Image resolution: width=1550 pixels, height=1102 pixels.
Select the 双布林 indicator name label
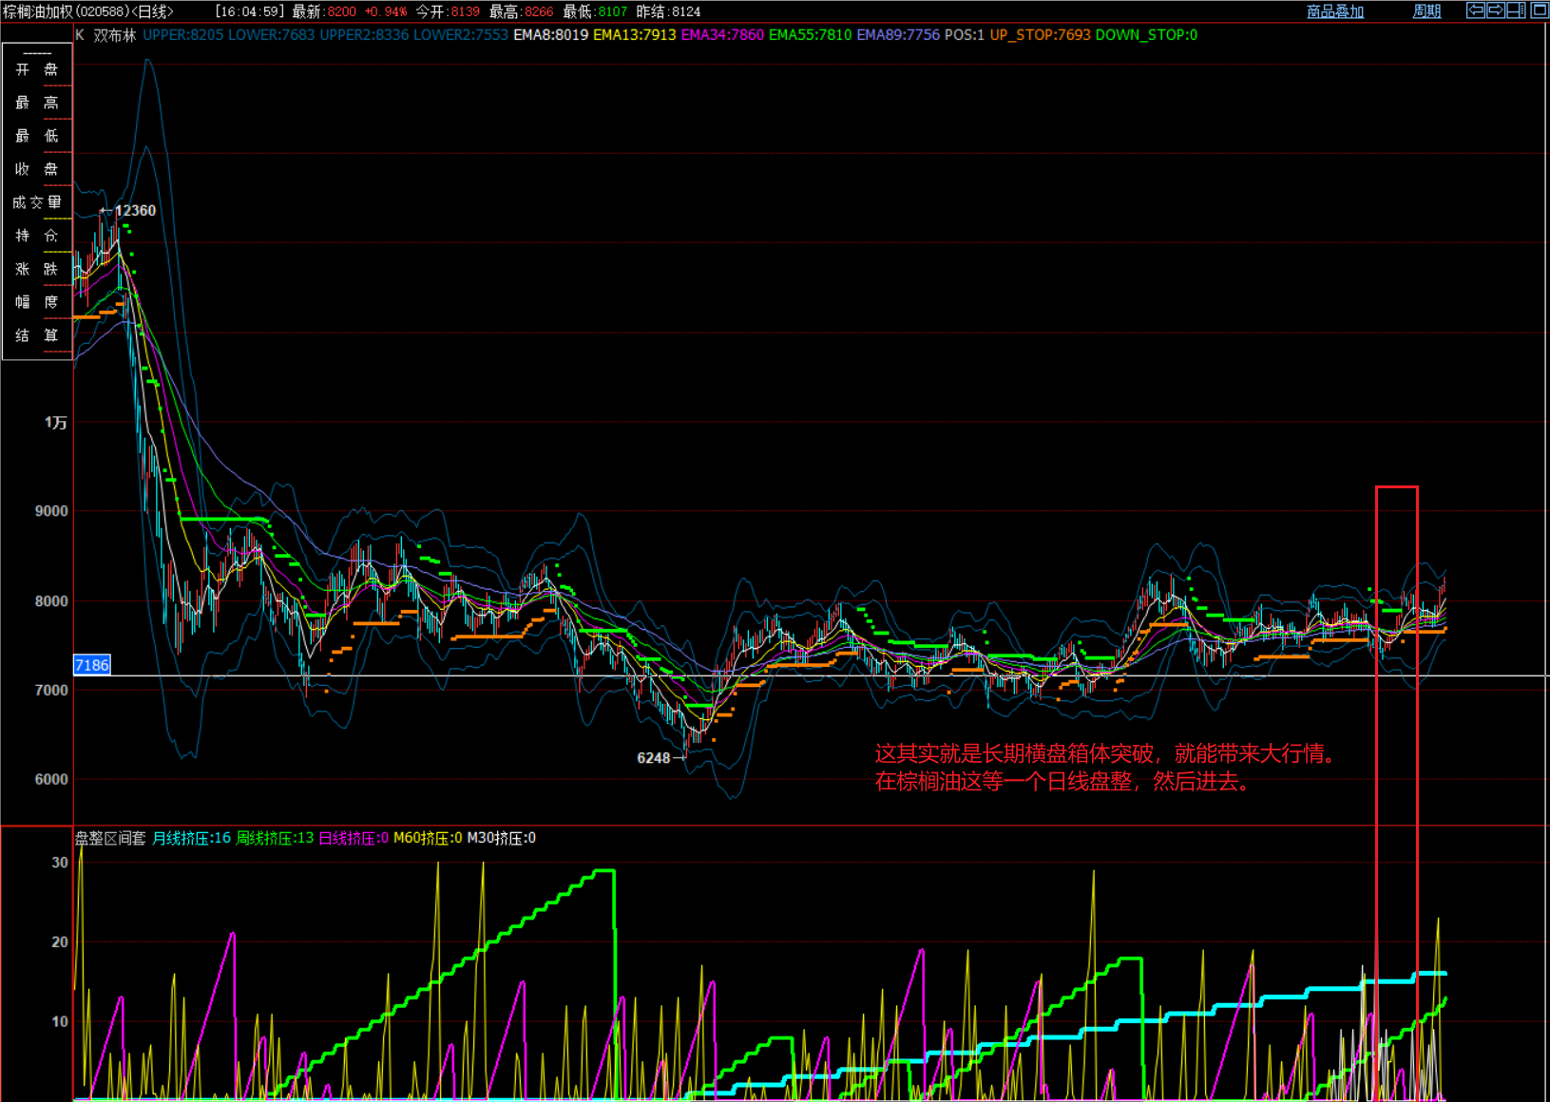[115, 35]
